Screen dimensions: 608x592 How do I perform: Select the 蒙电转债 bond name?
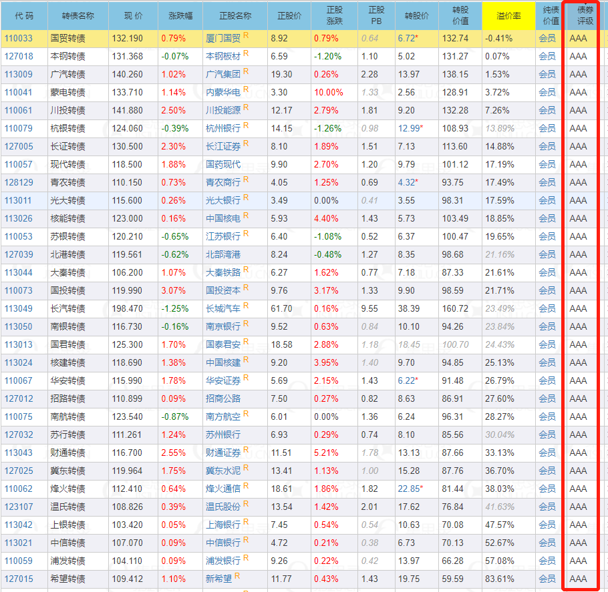coord(68,93)
